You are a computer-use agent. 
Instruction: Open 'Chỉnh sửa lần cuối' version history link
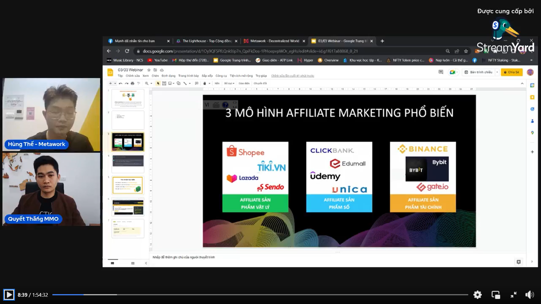pos(292,76)
